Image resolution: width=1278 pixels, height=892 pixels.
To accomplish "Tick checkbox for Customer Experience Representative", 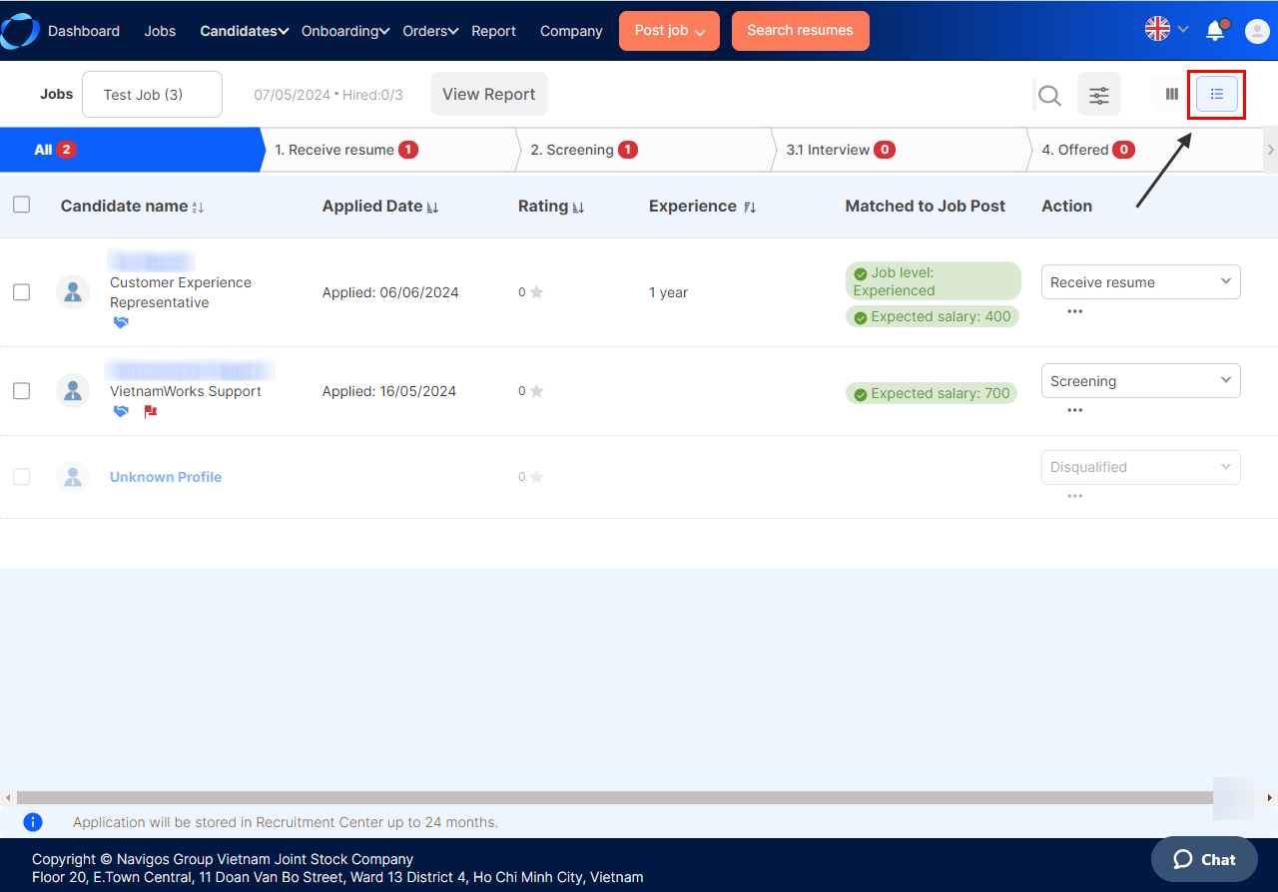I will [21, 292].
